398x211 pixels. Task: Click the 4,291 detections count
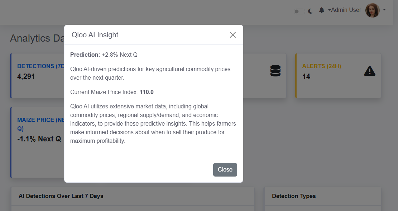pos(26,76)
